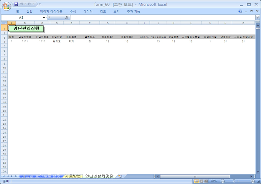This screenshot has width=261, height=184.
Task: Click the Zoom In plus button
Action: click(253, 181)
